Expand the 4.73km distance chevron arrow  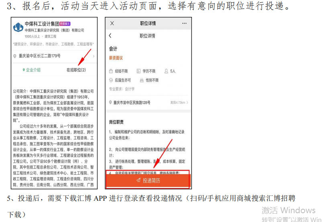[187, 102]
